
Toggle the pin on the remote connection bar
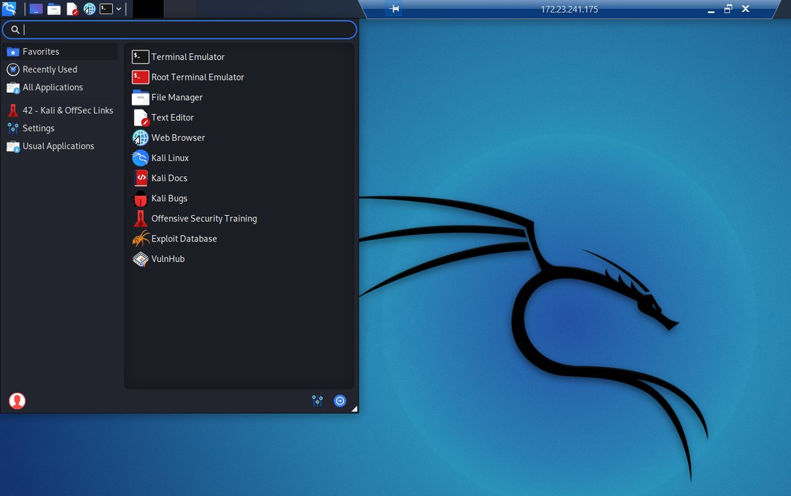click(394, 9)
